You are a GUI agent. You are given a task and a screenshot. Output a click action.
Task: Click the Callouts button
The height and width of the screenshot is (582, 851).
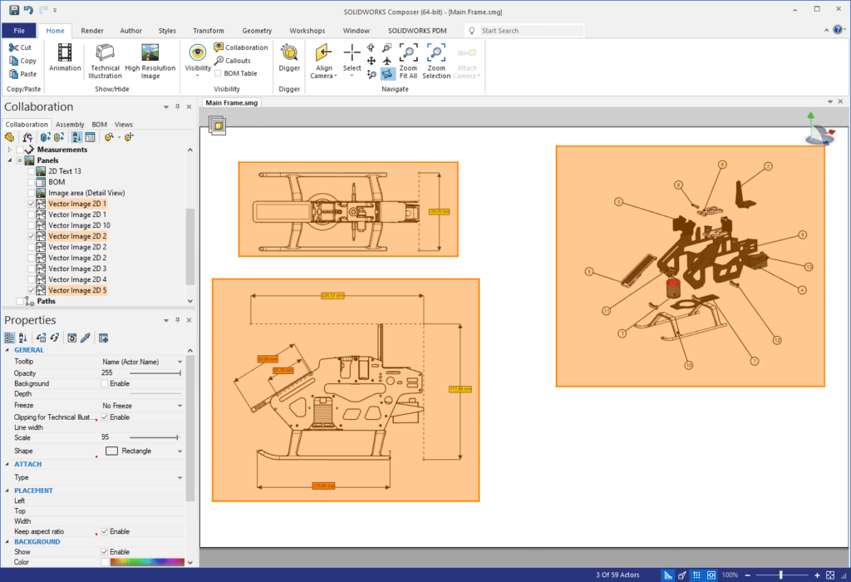pos(235,60)
